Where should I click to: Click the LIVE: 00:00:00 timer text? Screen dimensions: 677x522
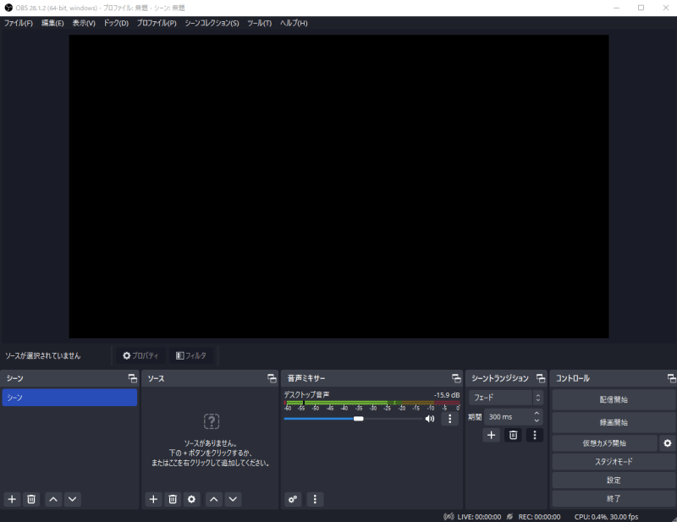tap(479, 516)
